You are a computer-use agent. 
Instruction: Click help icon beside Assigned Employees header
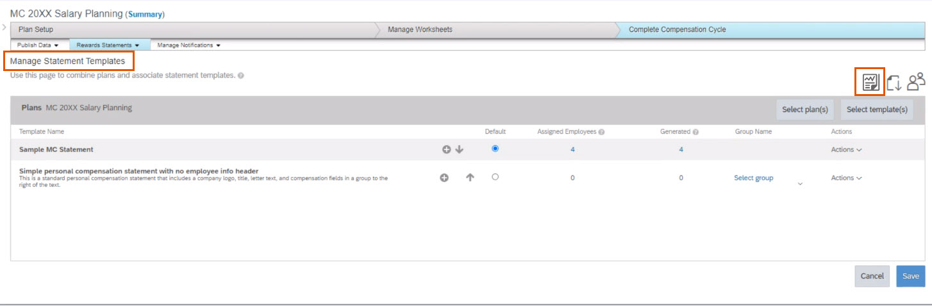coord(601,132)
